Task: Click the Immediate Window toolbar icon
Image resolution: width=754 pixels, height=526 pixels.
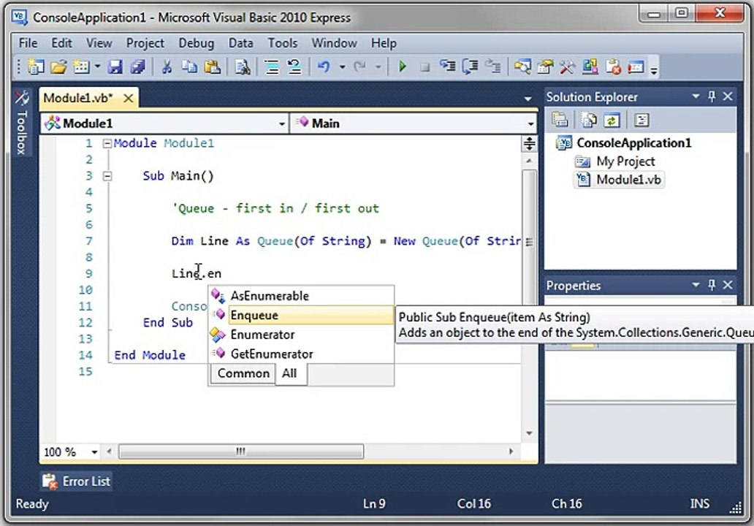Action: [636, 66]
